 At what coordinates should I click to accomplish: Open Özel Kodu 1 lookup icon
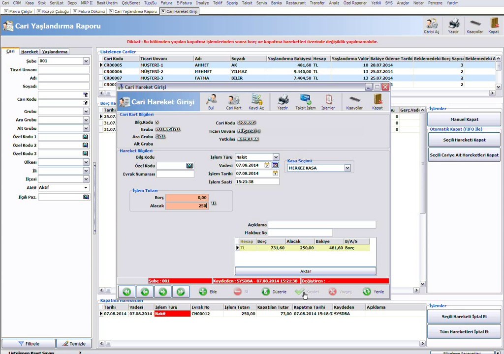(x=85, y=137)
